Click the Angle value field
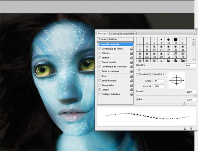This screenshot has height=151, width=198. [x=159, y=81]
